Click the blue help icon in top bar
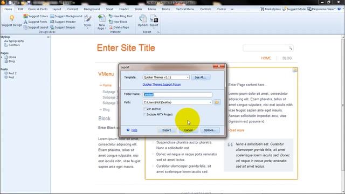This screenshot has width=345, height=194. (x=339, y=9)
